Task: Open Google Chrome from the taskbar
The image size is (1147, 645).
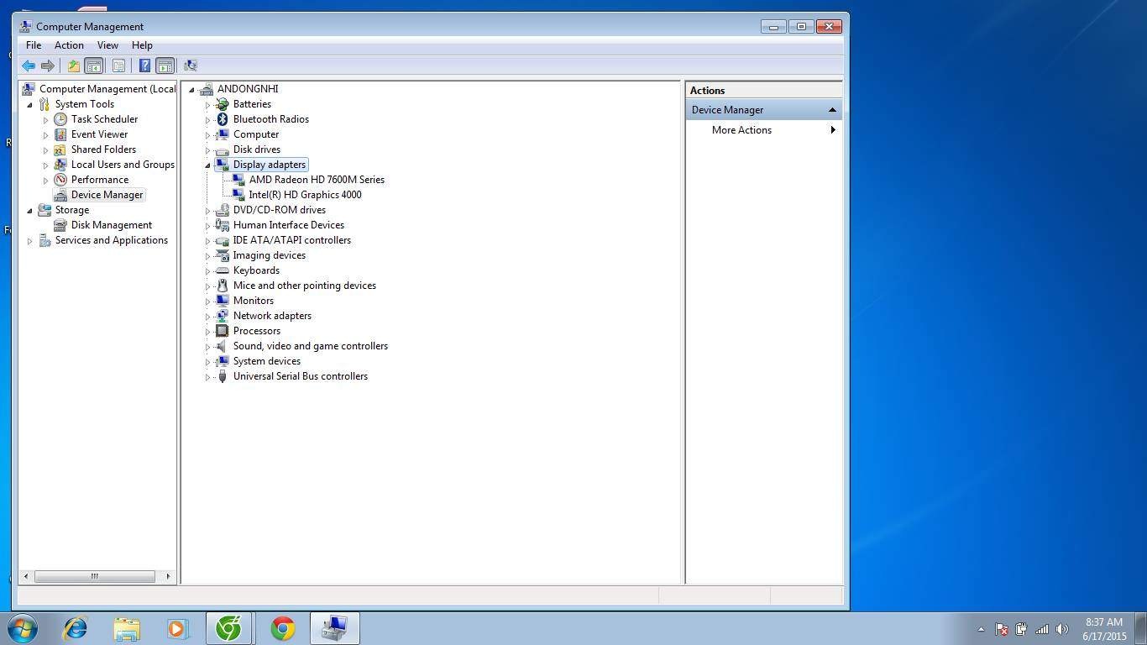Action: click(x=283, y=628)
